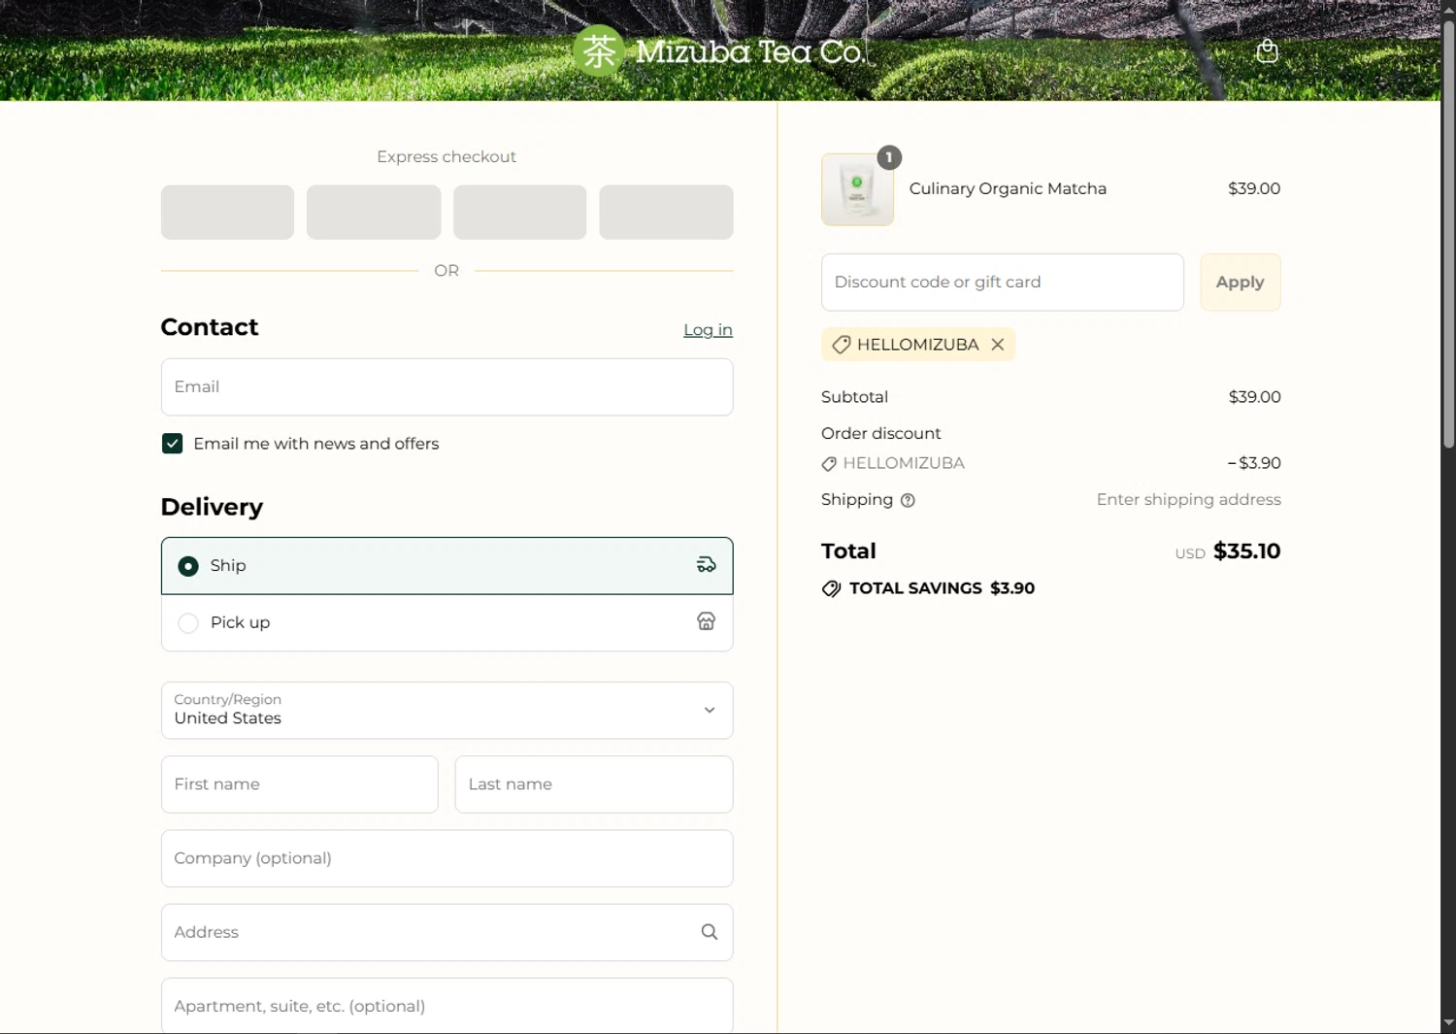Click the third express checkout button
The width and height of the screenshot is (1456, 1034).
point(519,212)
